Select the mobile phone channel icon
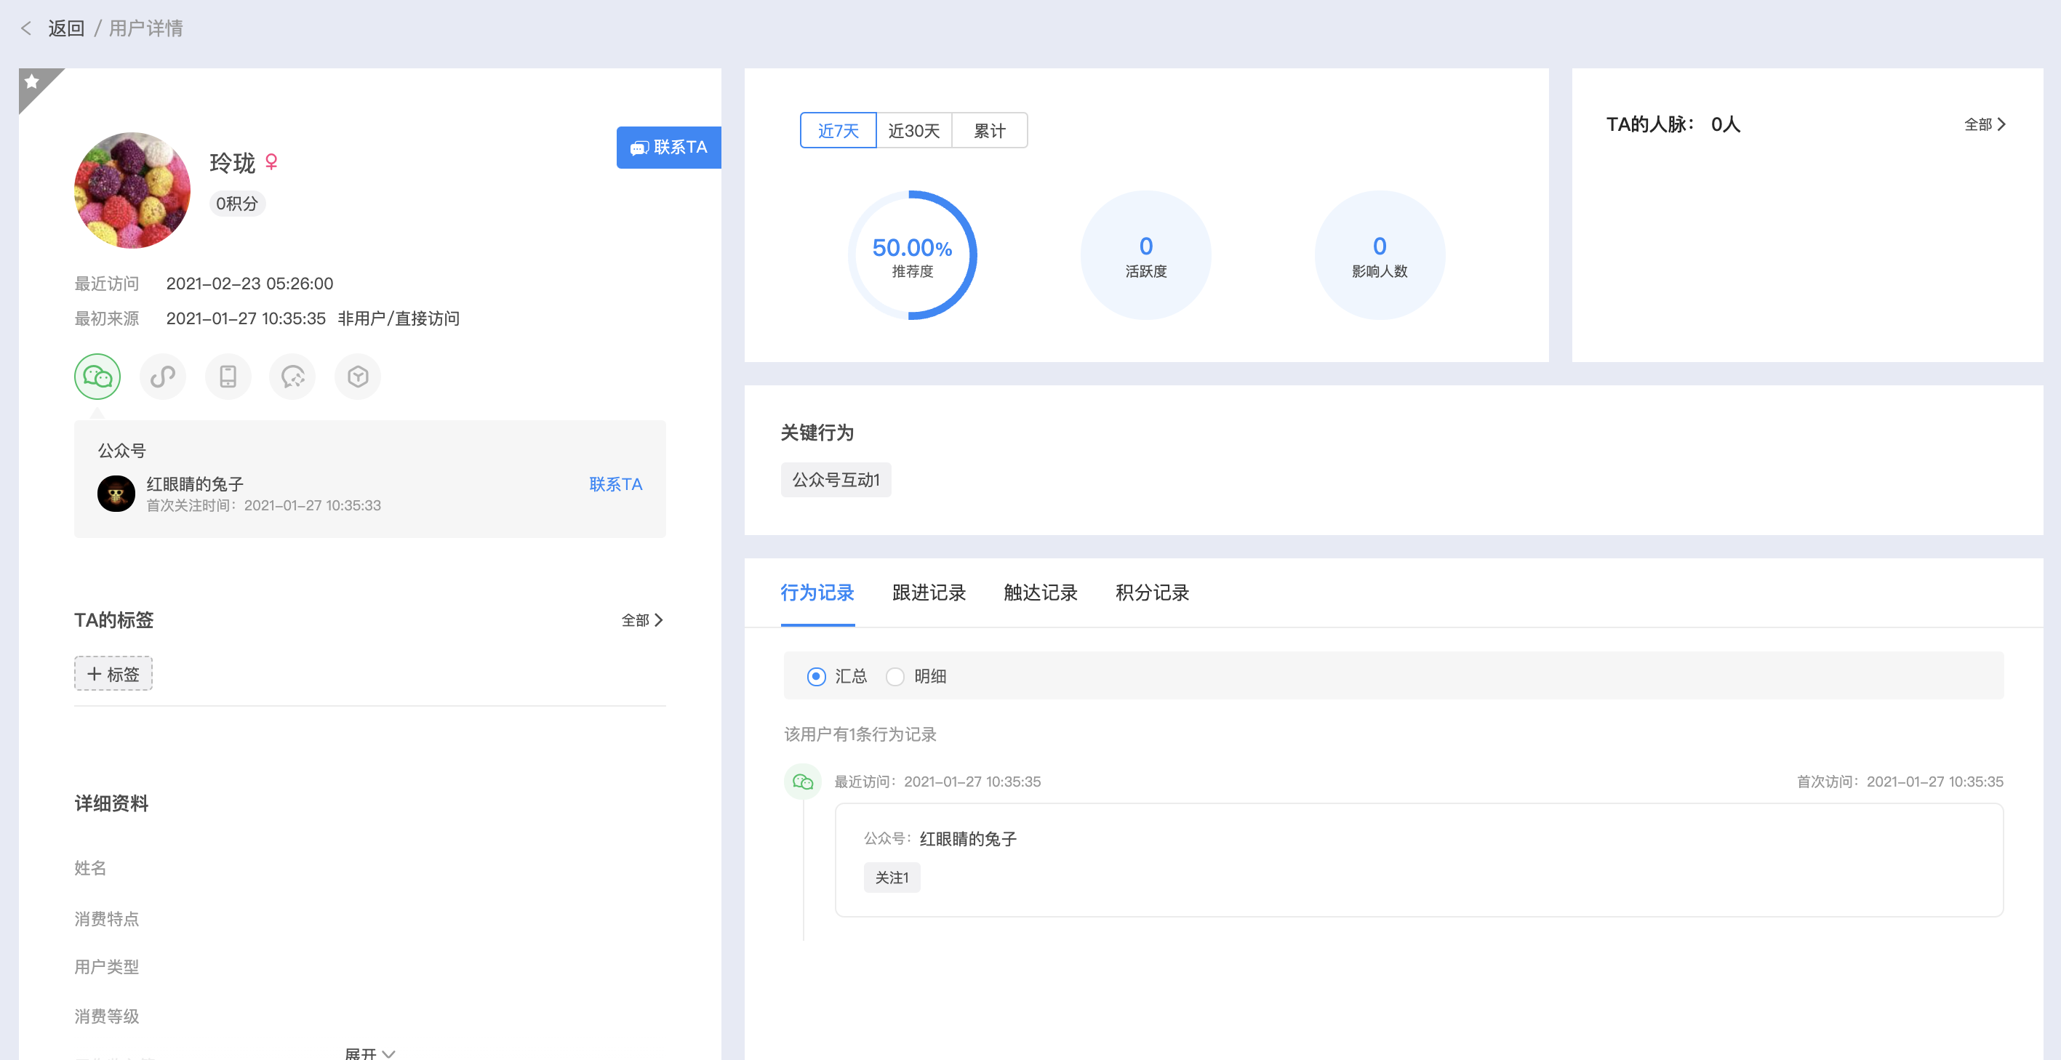Image resolution: width=2061 pixels, height=1060 pixels. tap(228, 376)
